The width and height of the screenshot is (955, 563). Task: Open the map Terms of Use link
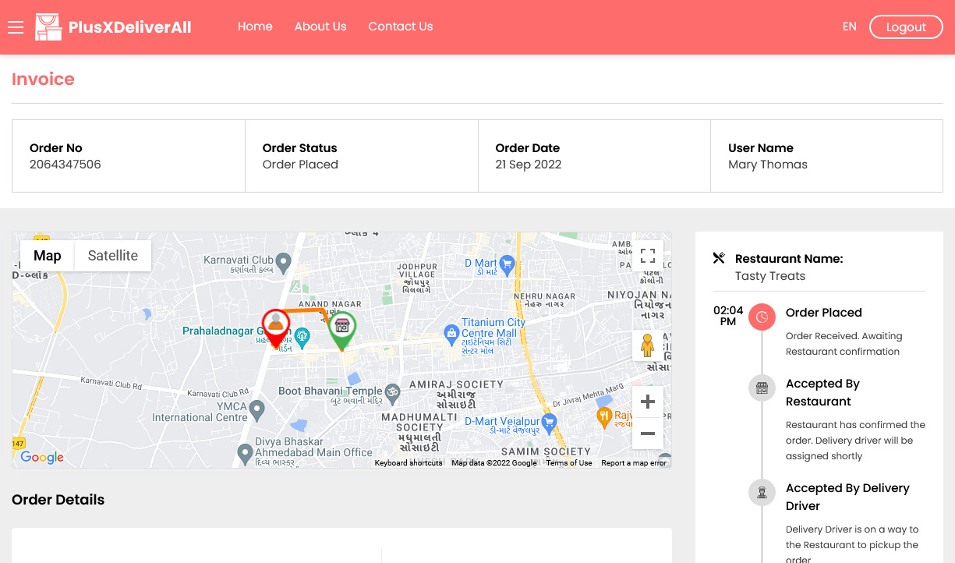click(569, 463)
